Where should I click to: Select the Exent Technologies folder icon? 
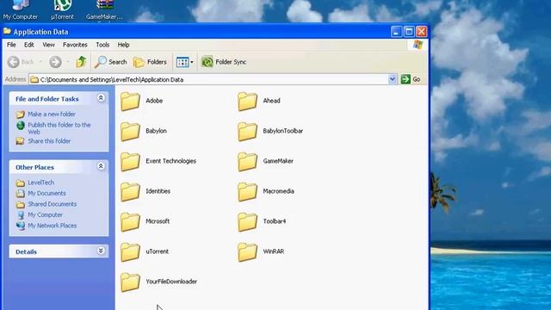(130, 162)
